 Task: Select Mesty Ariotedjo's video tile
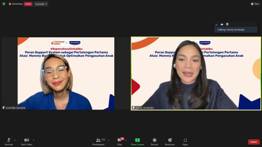[x=196, y=73]
